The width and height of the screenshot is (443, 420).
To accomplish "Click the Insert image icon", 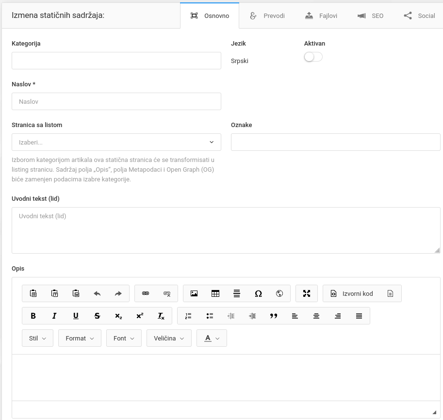I will (x=194, y=293).
